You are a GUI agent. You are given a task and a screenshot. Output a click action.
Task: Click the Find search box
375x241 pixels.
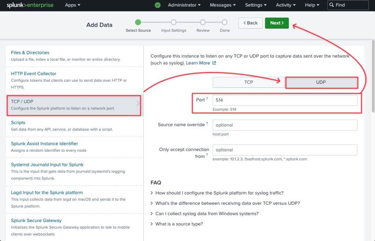tap(348, 5)
